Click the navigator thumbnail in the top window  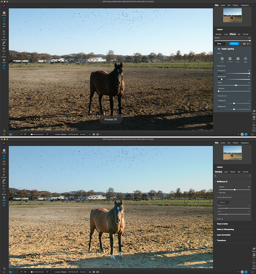[232, 15]
